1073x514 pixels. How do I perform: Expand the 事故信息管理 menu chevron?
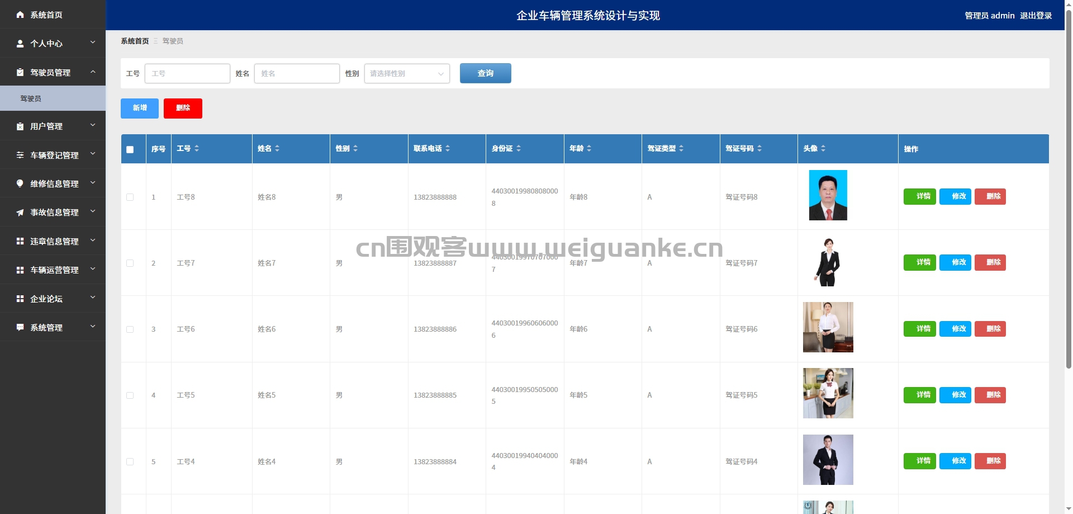point(93,211)
